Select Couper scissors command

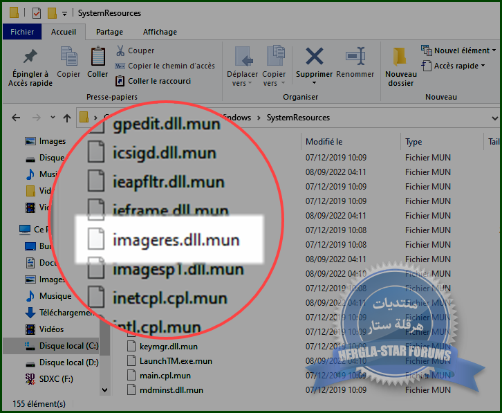click(x=135, y=51)
